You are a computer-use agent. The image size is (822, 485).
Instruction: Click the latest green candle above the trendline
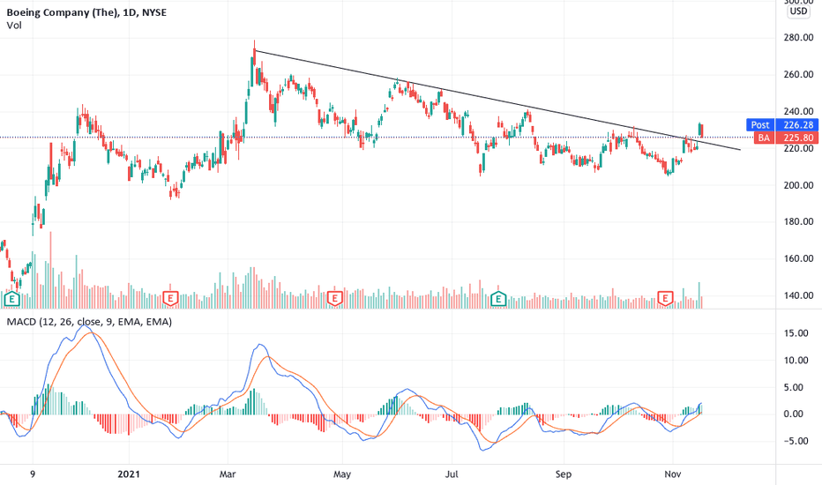point(699,127)
